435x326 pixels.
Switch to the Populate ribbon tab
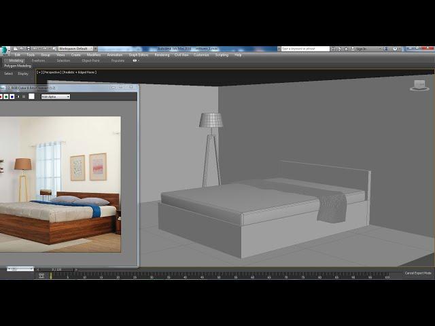(118, 60)
